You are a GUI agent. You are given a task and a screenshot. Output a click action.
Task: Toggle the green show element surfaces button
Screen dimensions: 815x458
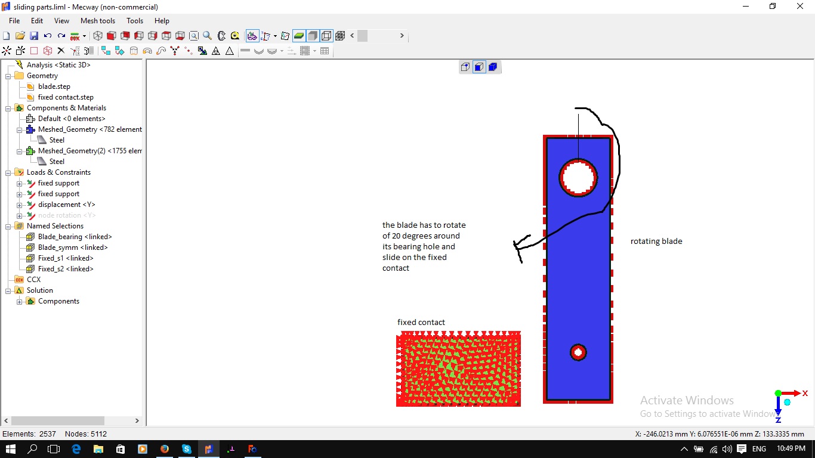tap(299, 36)
